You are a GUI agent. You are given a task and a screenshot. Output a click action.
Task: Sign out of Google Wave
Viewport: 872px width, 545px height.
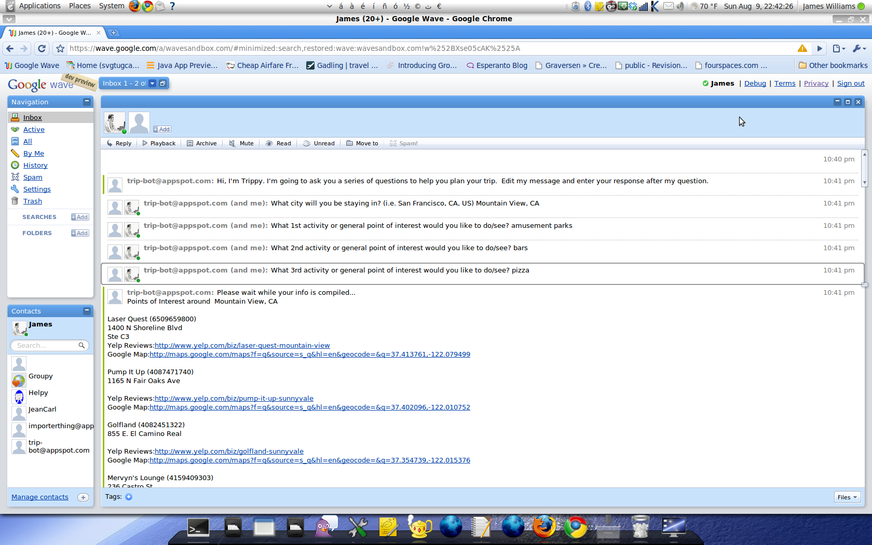(851, 84)
